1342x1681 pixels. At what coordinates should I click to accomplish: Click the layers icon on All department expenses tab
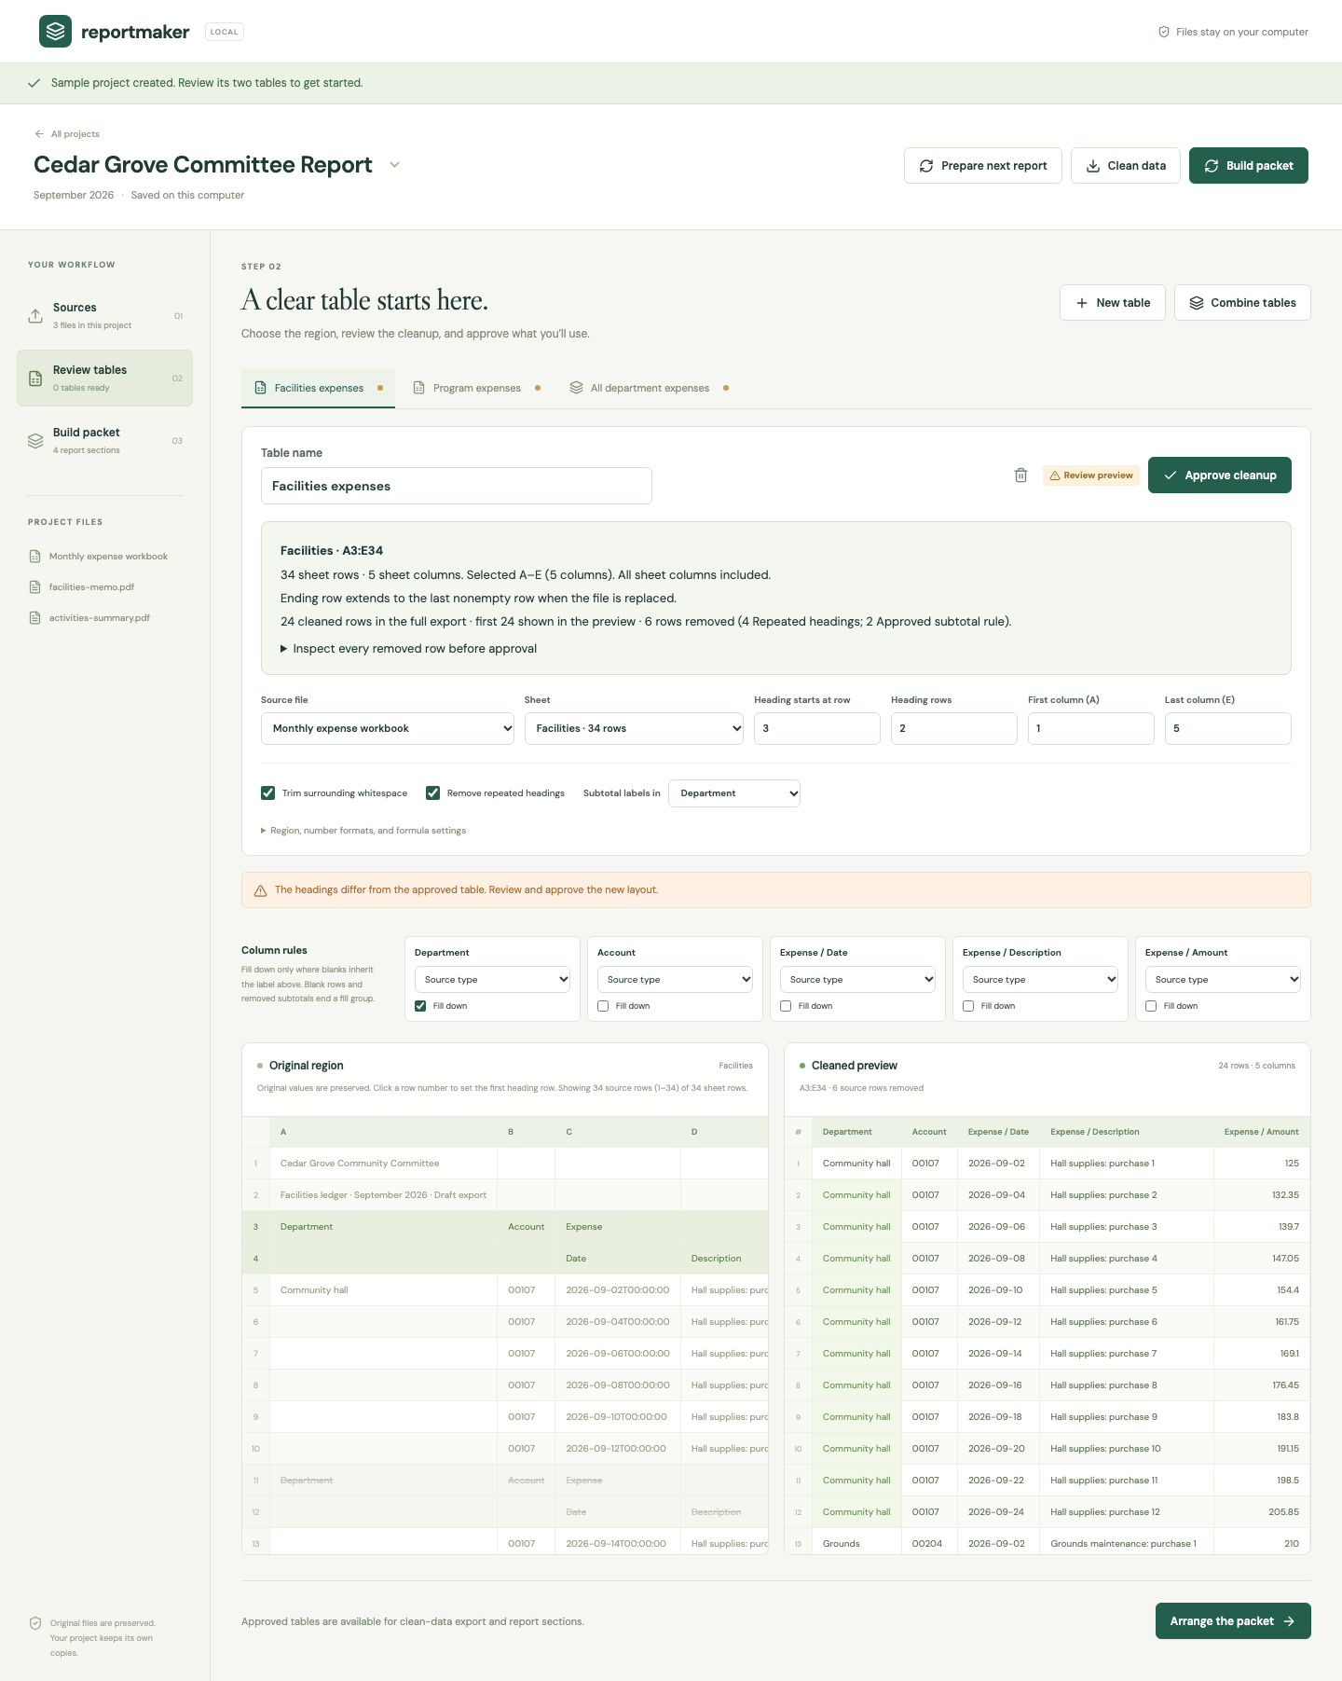coord(577,388)
